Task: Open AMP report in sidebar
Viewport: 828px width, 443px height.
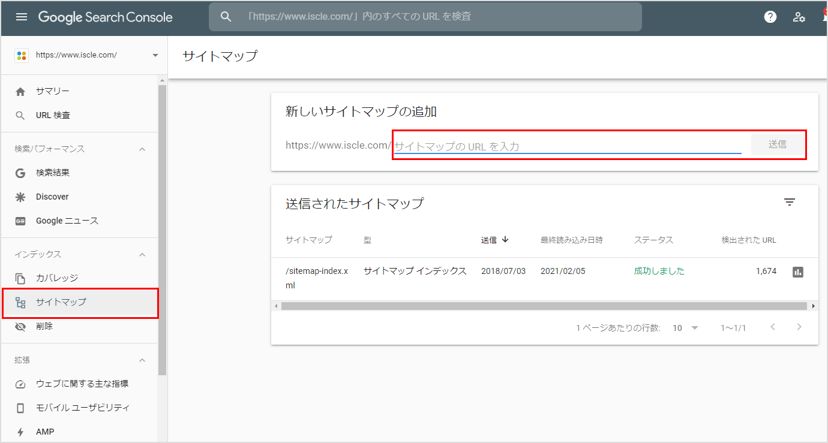Action: click(79, 432)
